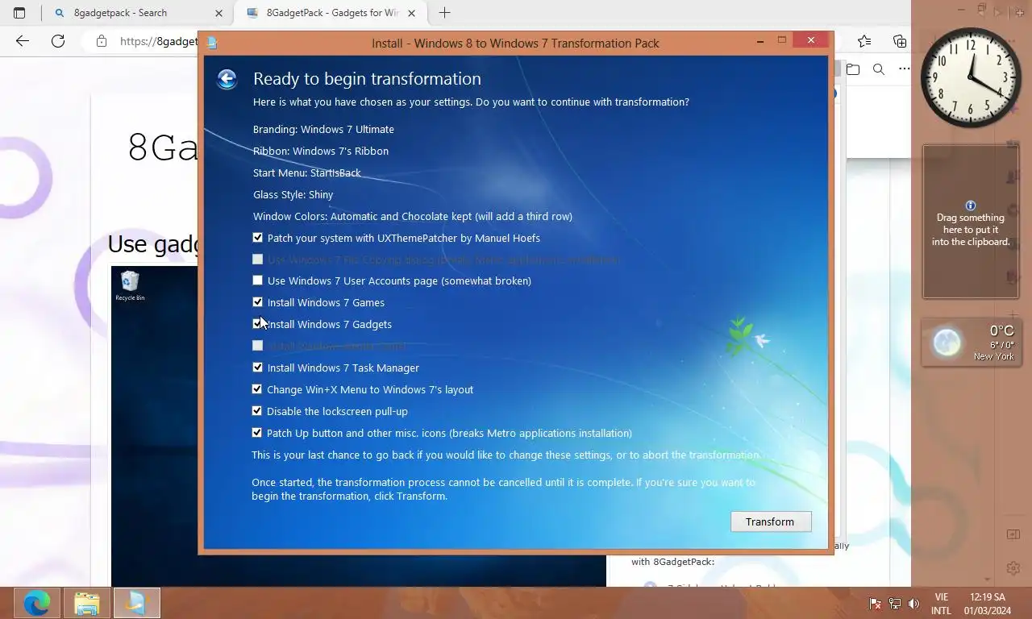This screenshot has width=1032, height=619.
Task: Go back using the blue arrow in installer
Action: click(x=227, y=78)
